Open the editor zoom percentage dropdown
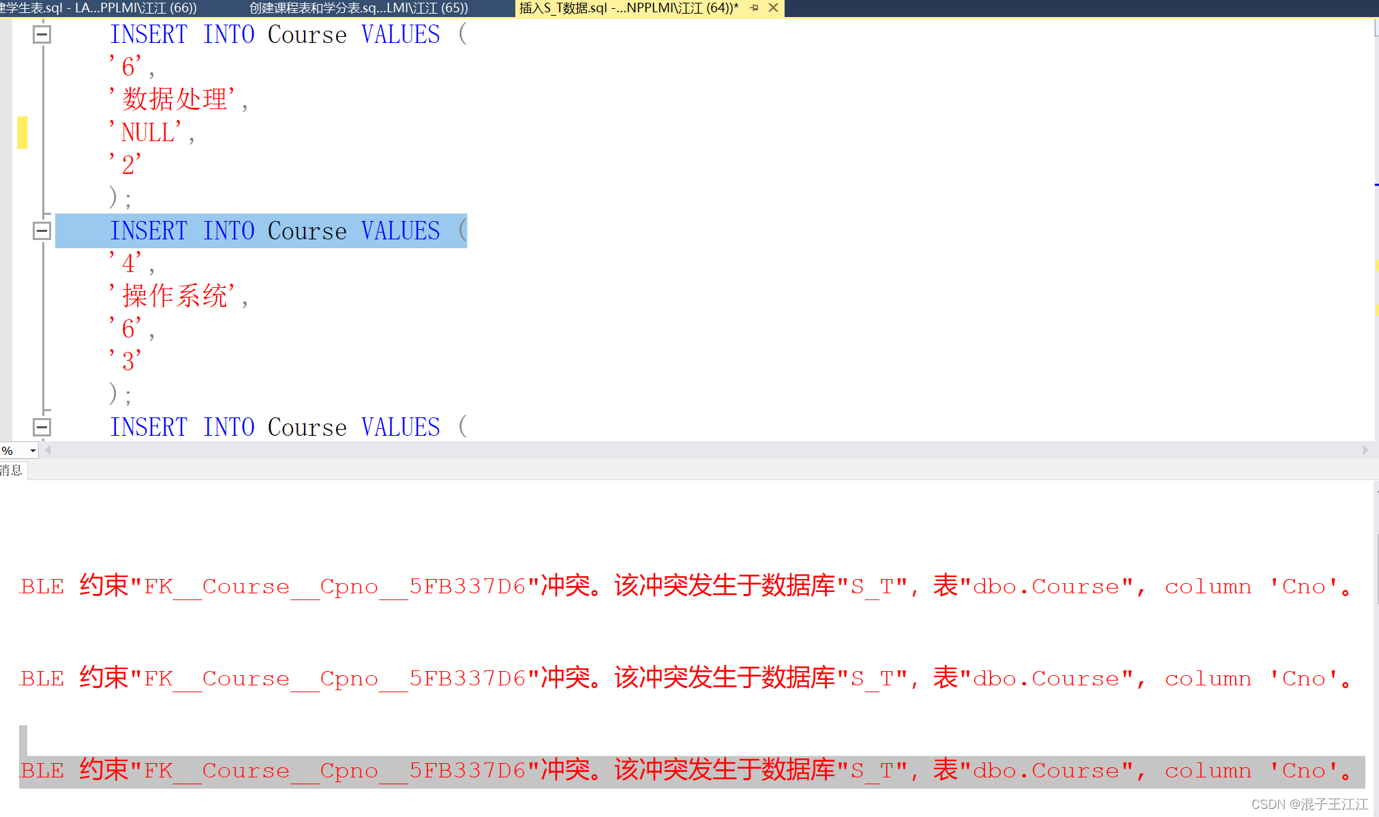The height and width of the screenshot is (817, 1379). (31, 450)
